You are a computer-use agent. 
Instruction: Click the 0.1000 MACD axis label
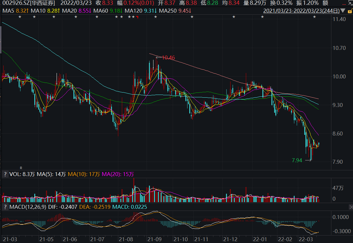(341, 217)
